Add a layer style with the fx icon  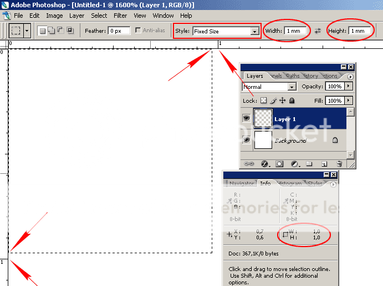click(264, 164)
